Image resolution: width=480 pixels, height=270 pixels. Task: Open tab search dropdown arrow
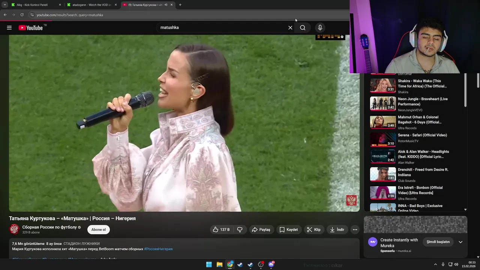5,5
